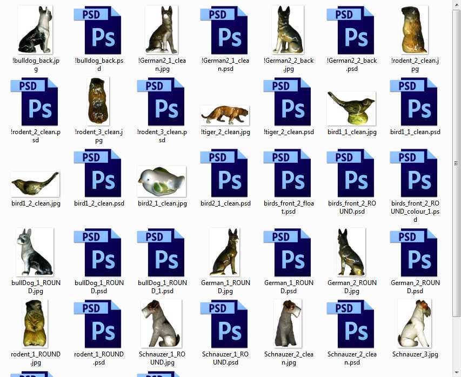Select the !bulldog_back.jpg thumbnail
The height and width of the screenshot is (377, 461).
click(x=36, y=30)
